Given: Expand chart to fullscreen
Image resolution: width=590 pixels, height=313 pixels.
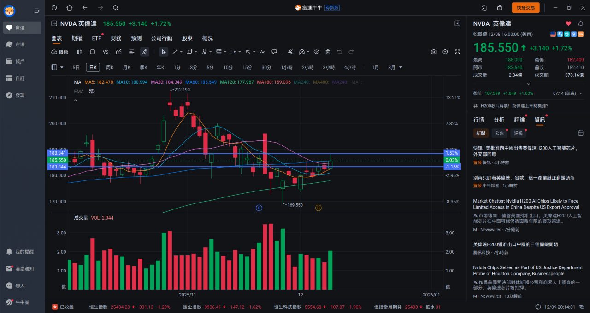Looking at the screenshot, I should coord(457,52).
